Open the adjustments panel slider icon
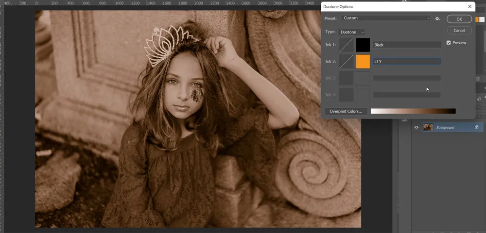The image size is (486, 233). pyautogui.click(x=404, y=120)
